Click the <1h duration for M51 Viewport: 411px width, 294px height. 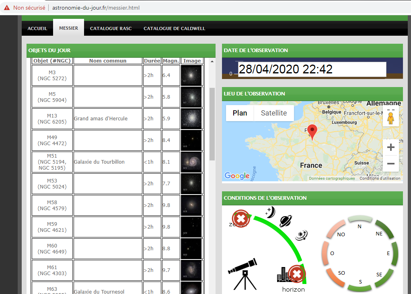(x=149, y=162)
